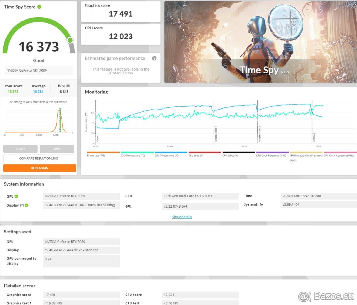Toggle the GPU Load (%) legend entry
This screenshot has width=357, height=305.
195,155
